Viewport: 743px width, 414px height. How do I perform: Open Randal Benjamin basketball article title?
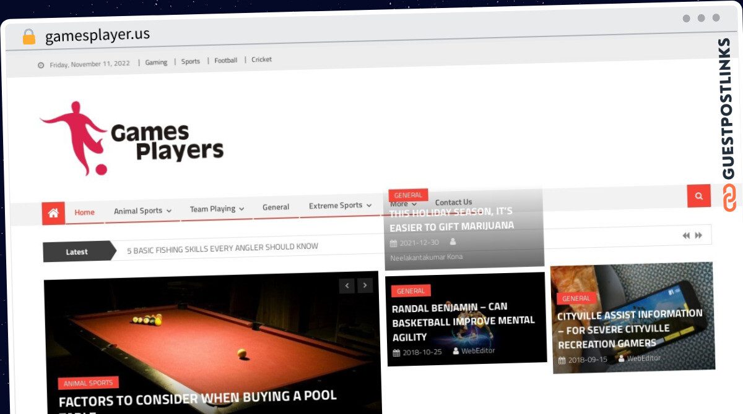[x=463, y=322]
